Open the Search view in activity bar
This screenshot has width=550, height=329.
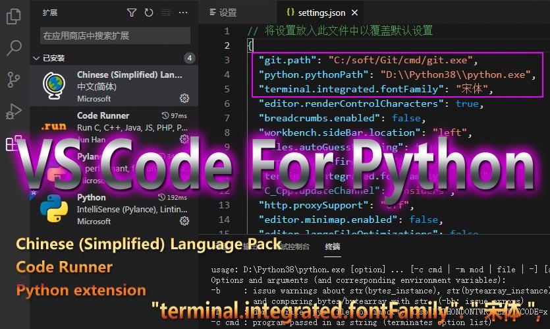tap(14, 47)
